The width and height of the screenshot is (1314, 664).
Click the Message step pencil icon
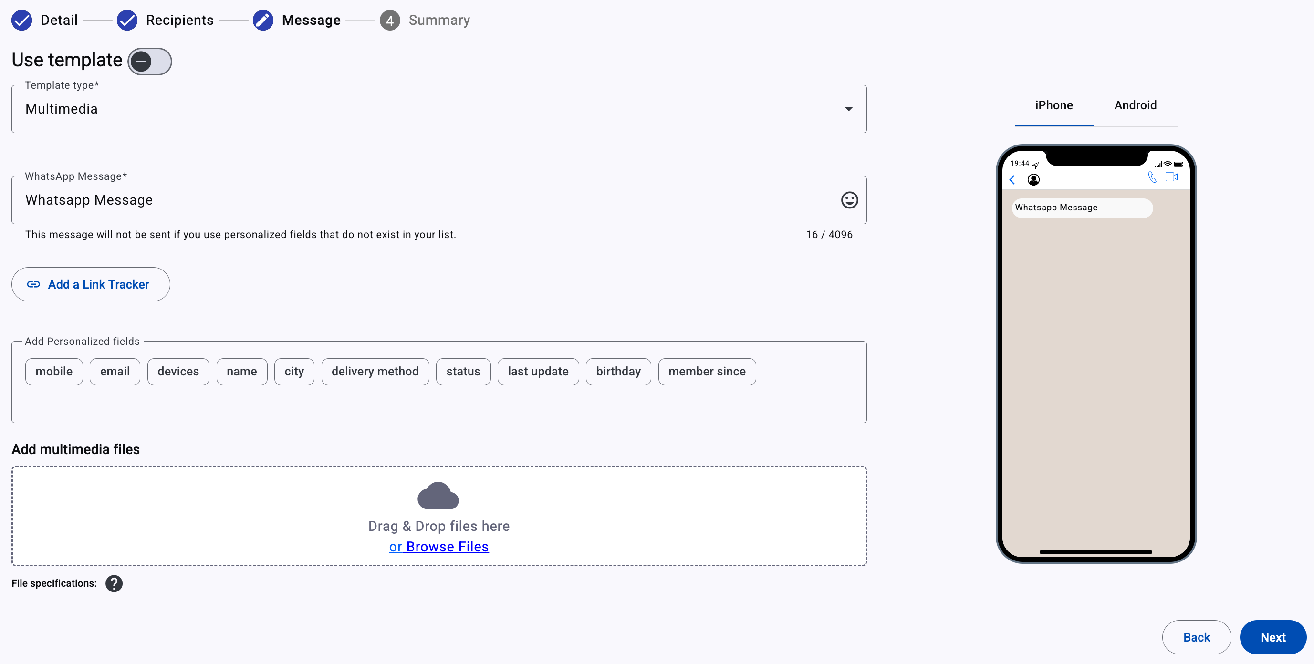pyautogui.click(x=263, y=21)
